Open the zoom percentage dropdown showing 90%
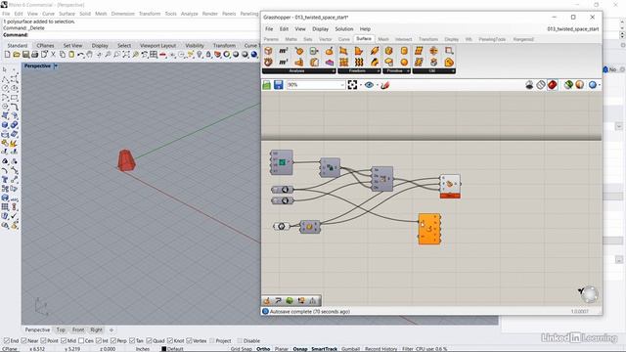626x352 pixels. click(341, 85)
